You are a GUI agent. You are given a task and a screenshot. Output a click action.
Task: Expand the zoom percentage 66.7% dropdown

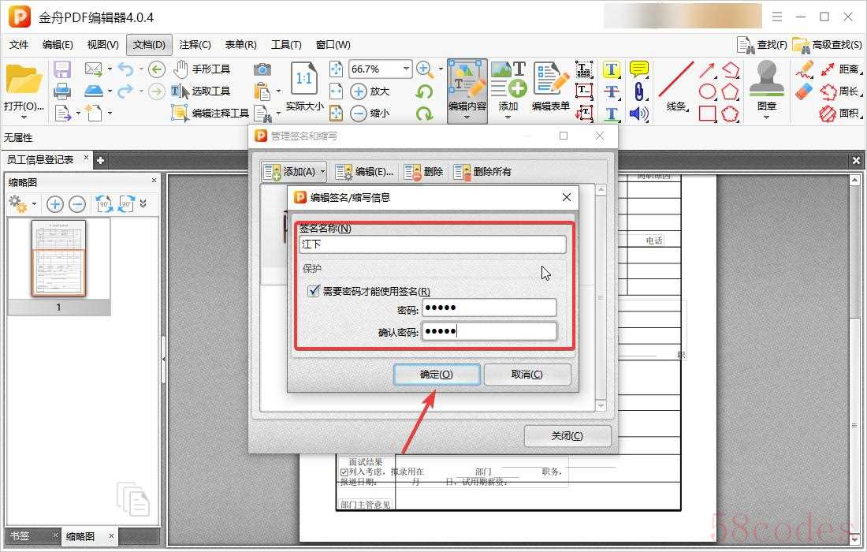(x=406, y=69)
